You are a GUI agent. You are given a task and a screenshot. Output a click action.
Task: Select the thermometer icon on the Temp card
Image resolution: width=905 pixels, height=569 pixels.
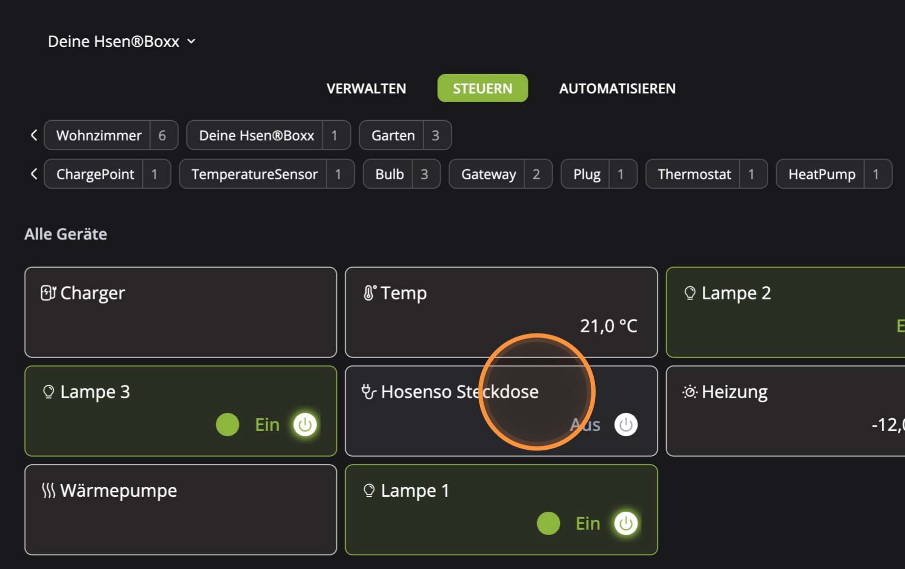pos(369,292)
